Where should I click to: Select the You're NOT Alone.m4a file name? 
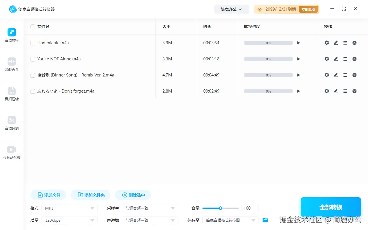point(59,59)
